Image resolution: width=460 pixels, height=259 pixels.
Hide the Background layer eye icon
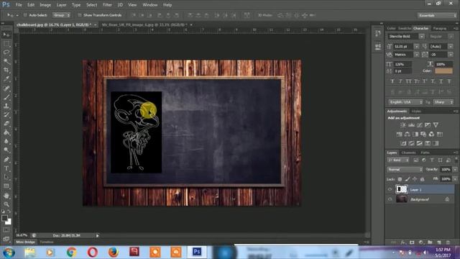(x=390, y=199)
